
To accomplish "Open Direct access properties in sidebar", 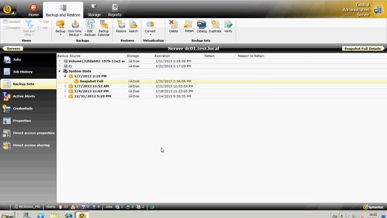I will [28, 133].
